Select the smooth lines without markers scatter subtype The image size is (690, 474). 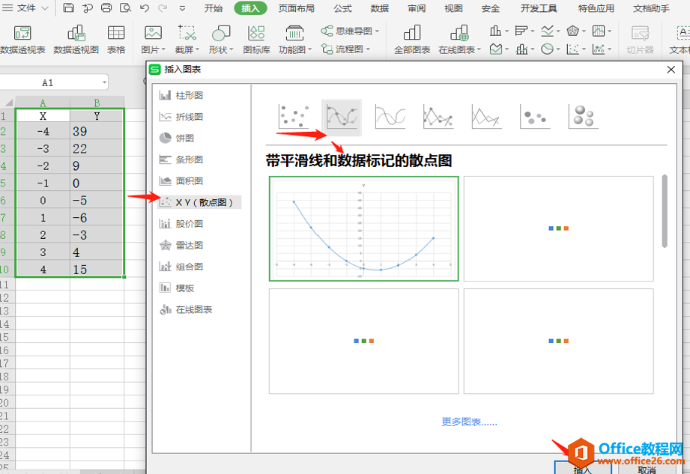(x=390, y=117)
